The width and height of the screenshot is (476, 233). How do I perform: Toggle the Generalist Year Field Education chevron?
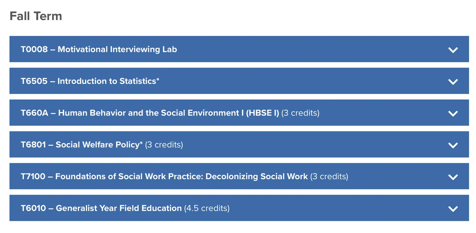pos(453,208)
